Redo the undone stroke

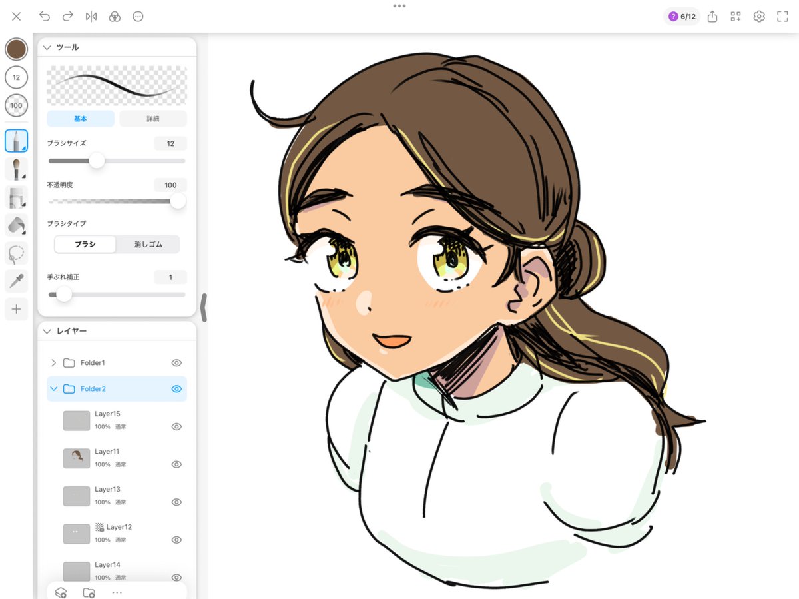pos(67,17)
